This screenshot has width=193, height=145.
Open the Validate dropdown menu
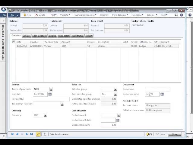(65, 15)
